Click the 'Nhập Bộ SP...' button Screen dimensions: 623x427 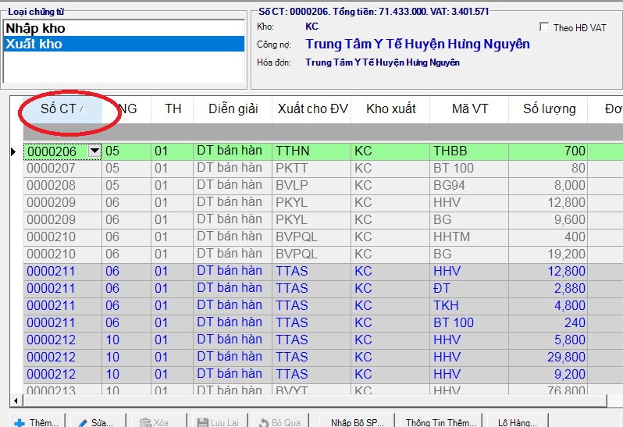point(358,422)
